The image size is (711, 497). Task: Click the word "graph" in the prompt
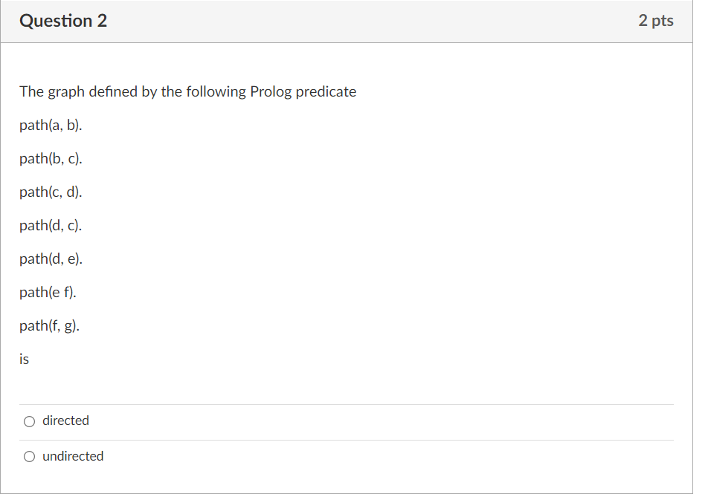pos(66,92)
